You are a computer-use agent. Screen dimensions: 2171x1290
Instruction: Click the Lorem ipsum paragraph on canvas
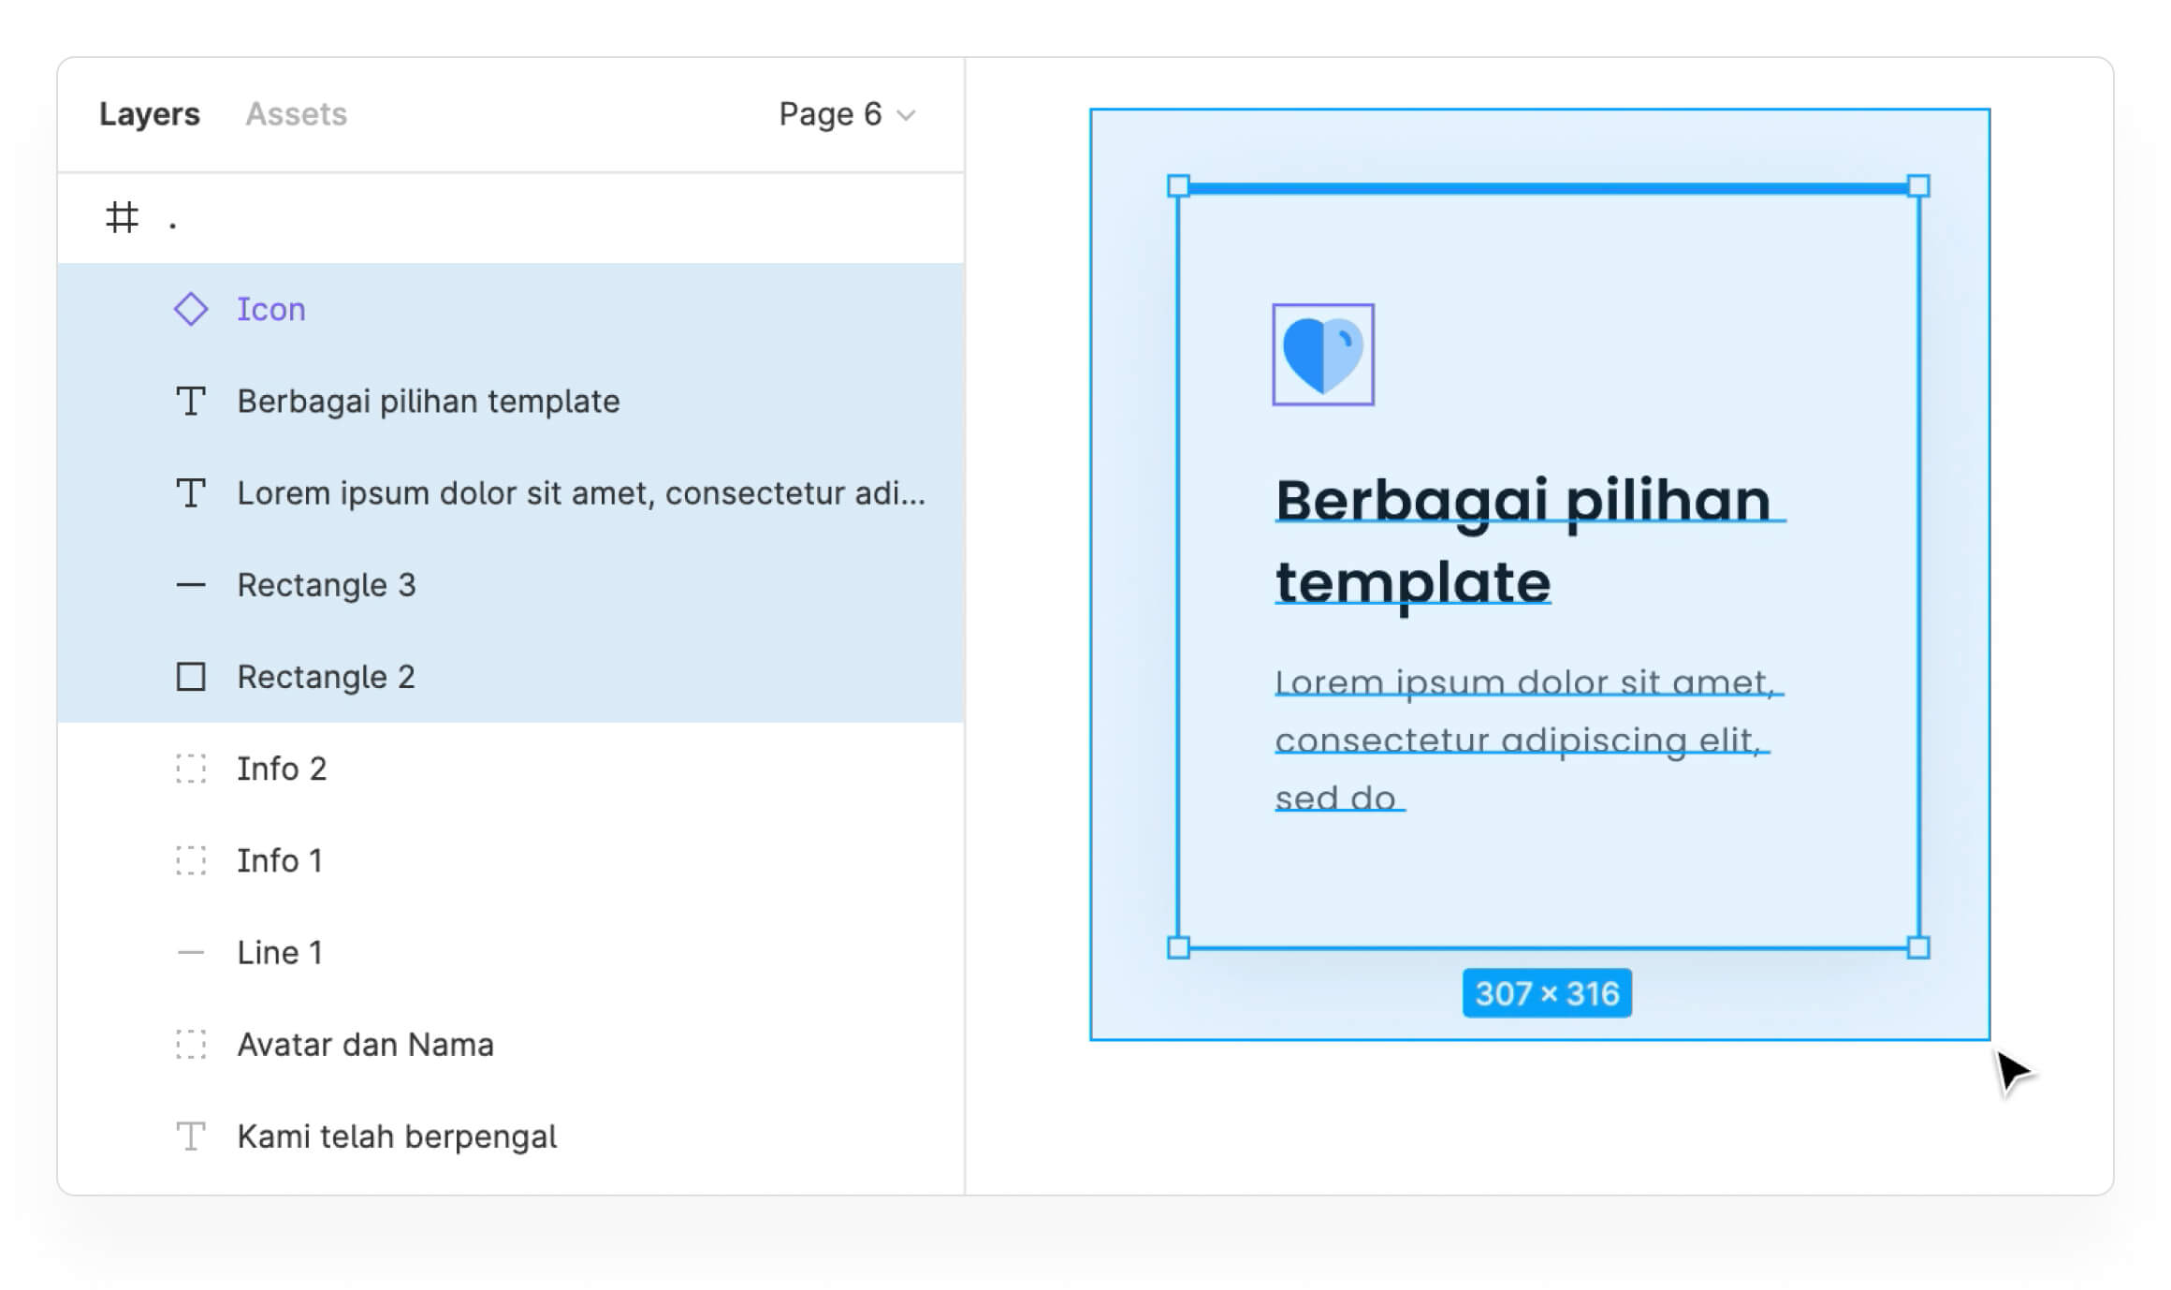[x=1525, y=740]
